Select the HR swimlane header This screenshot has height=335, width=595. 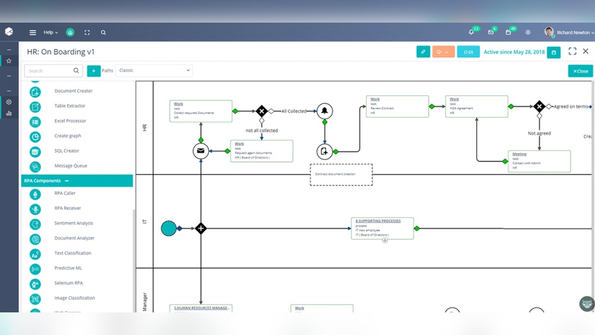click(145, 128)
